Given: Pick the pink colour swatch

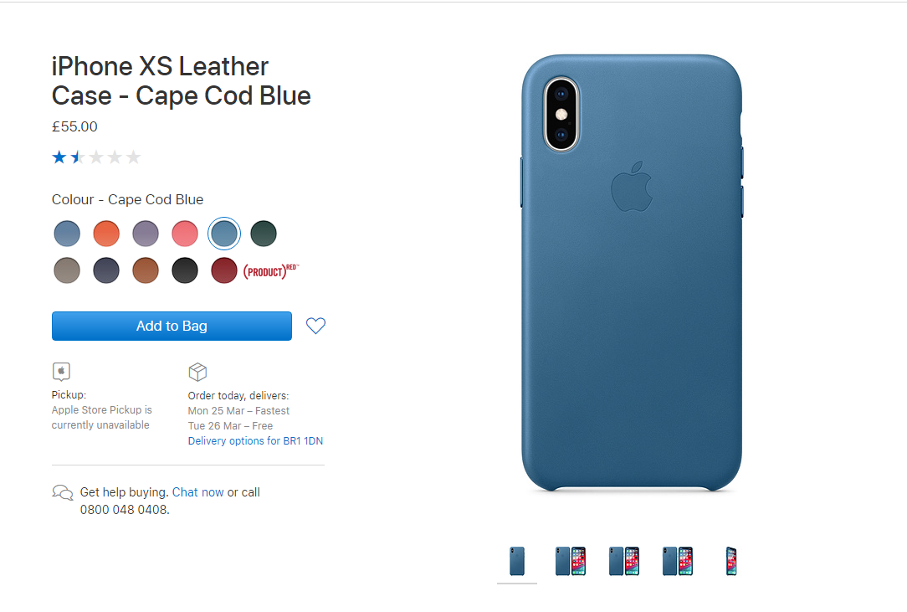Looking at the screenshot, I should click(185, 234).
